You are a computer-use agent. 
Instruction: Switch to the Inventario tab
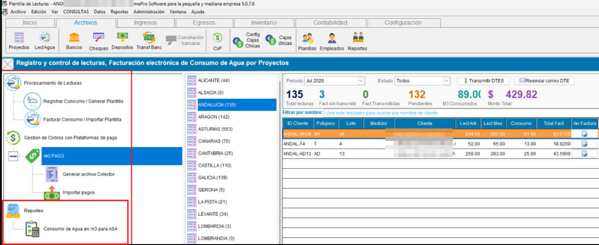click(x=264, y=22)
